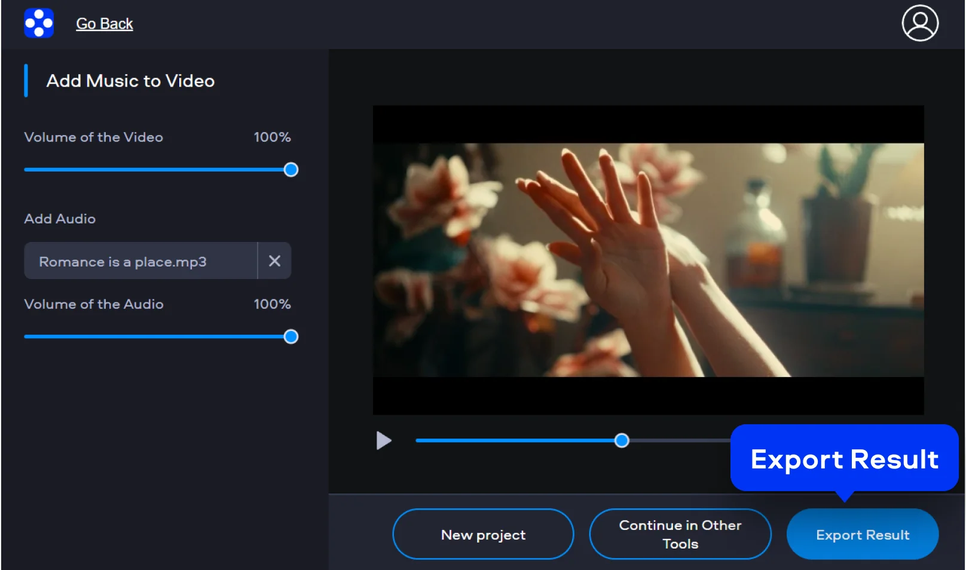Click the large Export Result tooltip bubble
This screenshot has height=570, width=966.
coord(844,459)
